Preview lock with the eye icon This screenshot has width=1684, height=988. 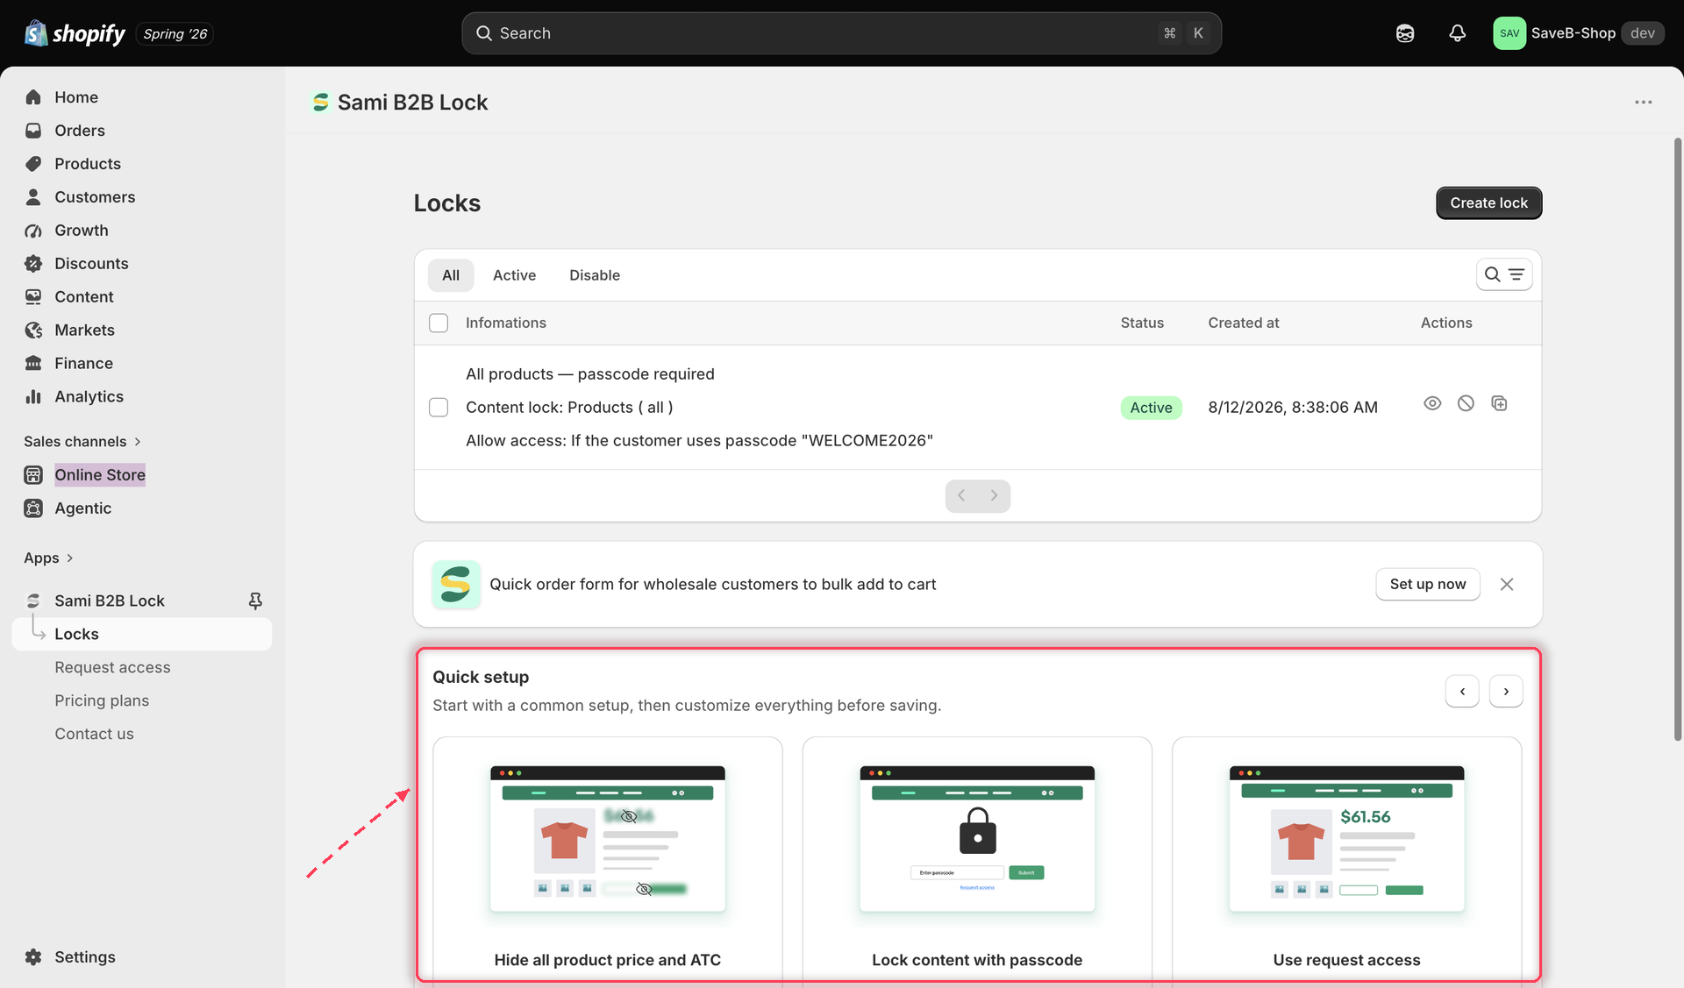click(1432, 403)
